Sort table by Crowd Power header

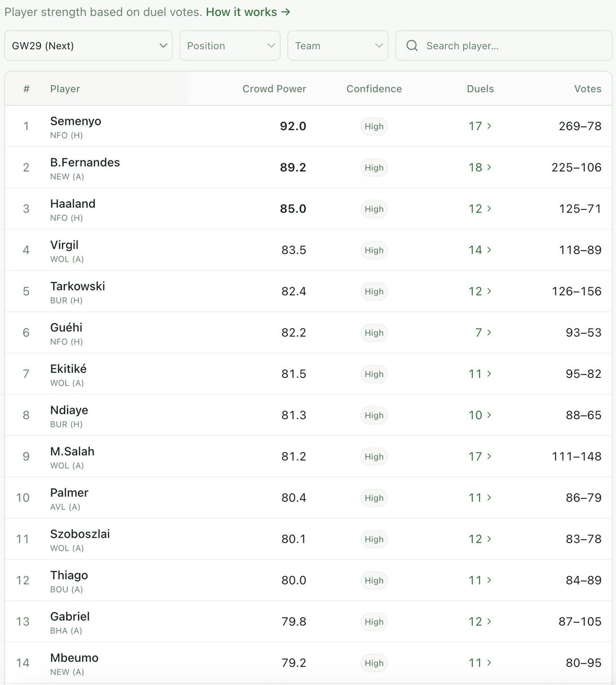coord(274,88)
